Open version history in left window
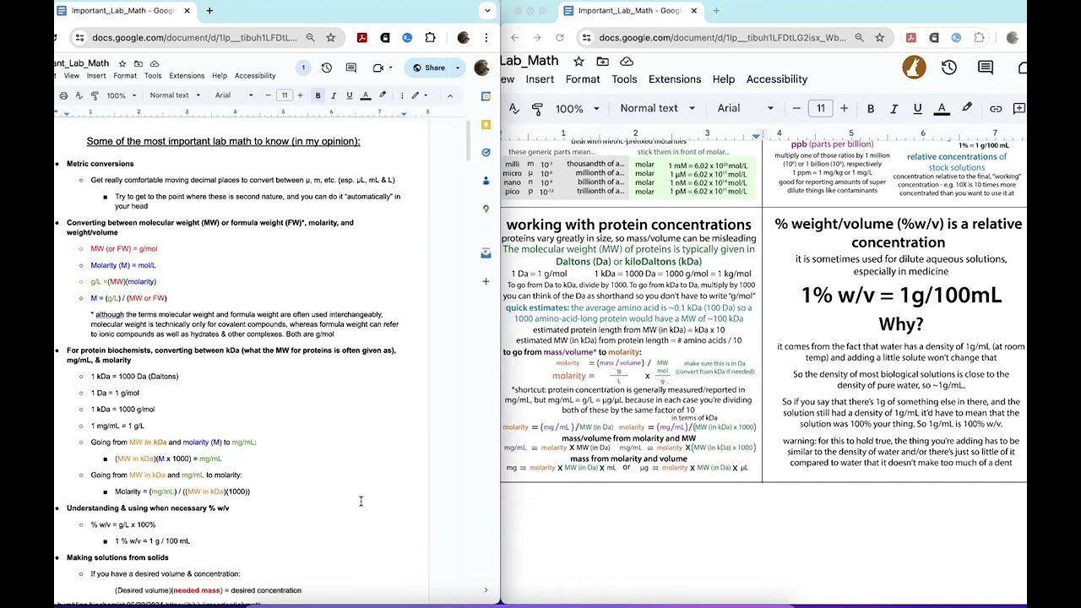 coord(327,68)
